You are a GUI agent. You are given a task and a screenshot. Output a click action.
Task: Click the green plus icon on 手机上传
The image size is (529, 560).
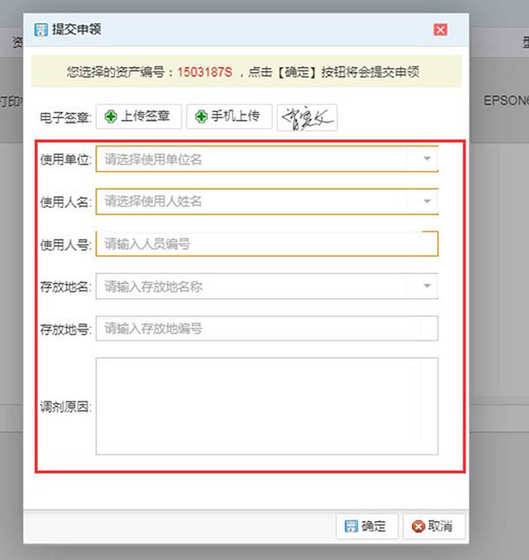pos(201,116)
